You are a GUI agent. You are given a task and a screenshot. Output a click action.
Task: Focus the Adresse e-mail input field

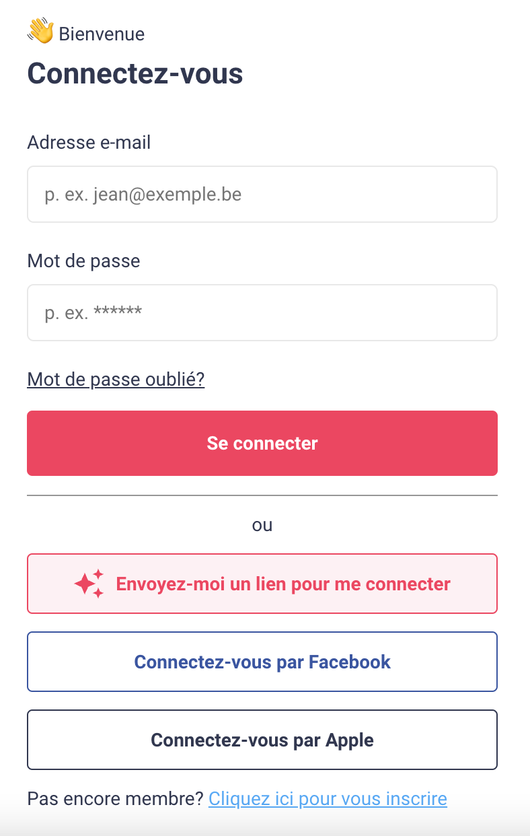coord(262,195)
